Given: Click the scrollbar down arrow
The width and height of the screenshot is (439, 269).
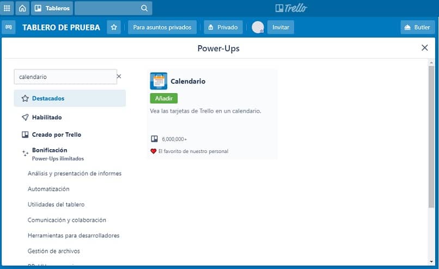Looking at the screenshot, I should (431, 261).
